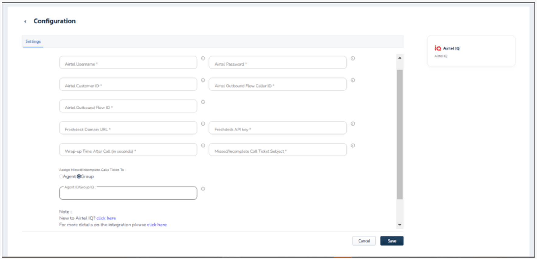Image resolution: width=537 pixels, height=259 pixels.
Task: Click info icon beside Airtel Customer ID
Action: [x=203, y=80]
